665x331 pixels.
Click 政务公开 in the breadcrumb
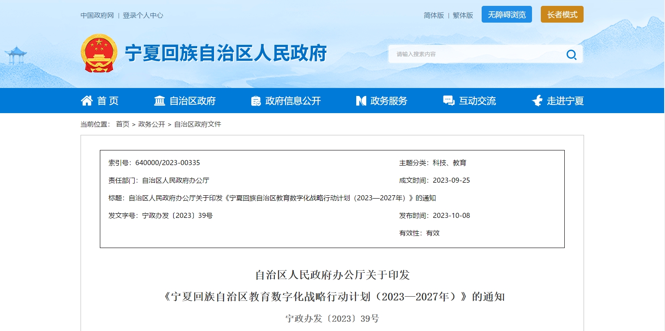(151, 124)
